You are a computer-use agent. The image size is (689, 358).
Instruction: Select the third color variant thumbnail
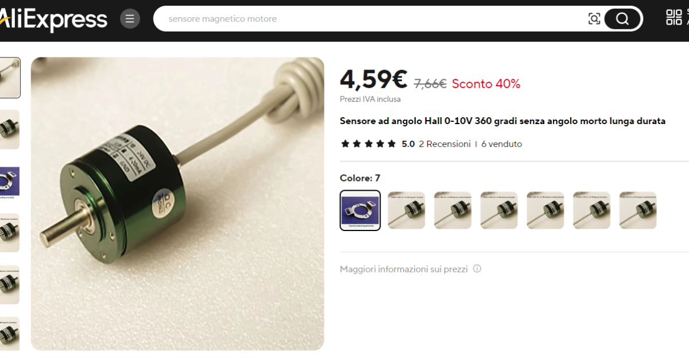pos(452,210)
